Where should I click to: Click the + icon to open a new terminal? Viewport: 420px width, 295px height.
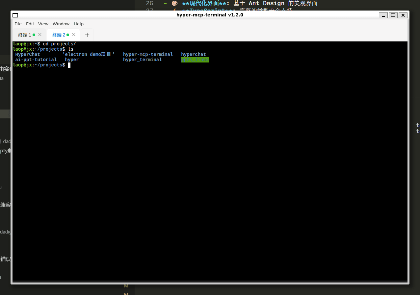click(x=87, y=35)
